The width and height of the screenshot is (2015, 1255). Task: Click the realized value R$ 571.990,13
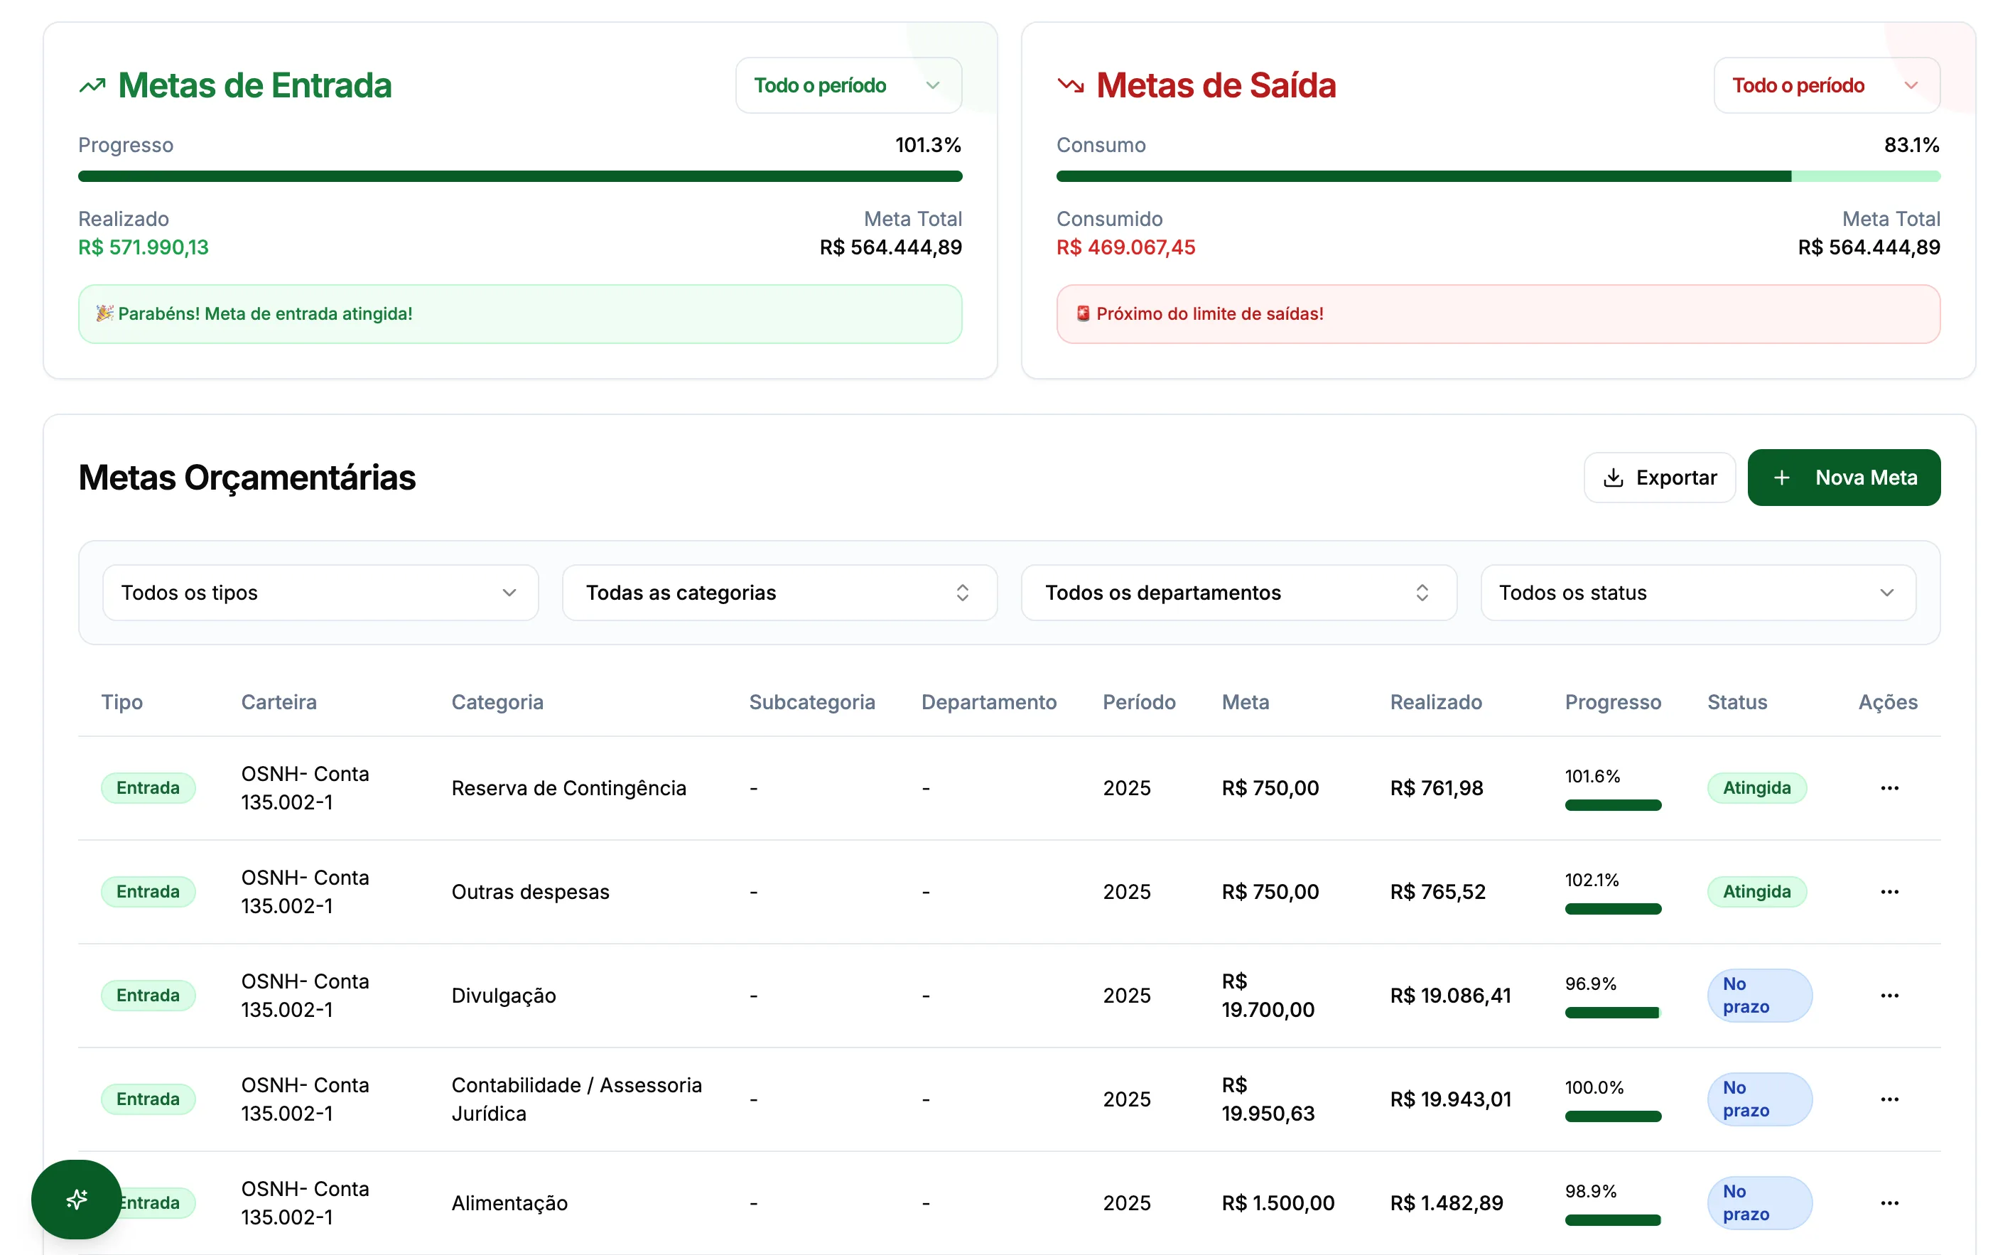144,247
